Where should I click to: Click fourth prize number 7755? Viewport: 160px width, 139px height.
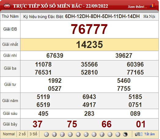click(x=124, y=88)
